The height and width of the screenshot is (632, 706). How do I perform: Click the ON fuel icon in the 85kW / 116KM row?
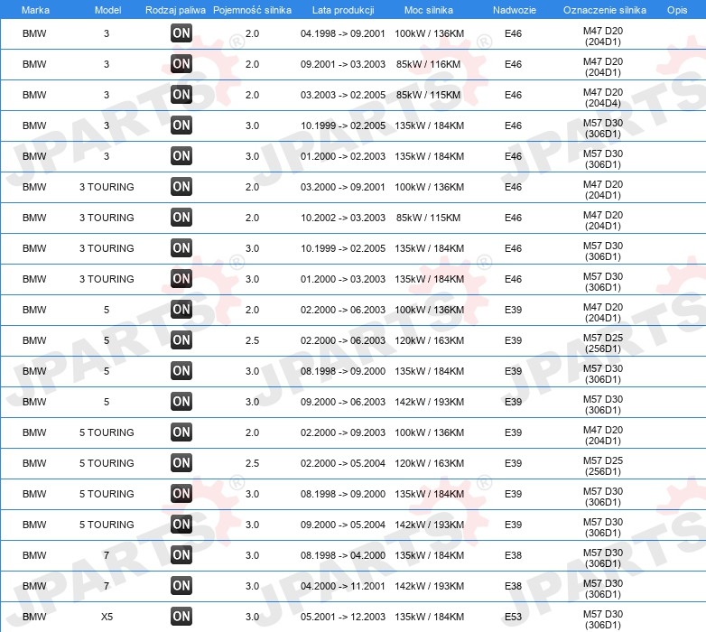(x=181, y=64)
